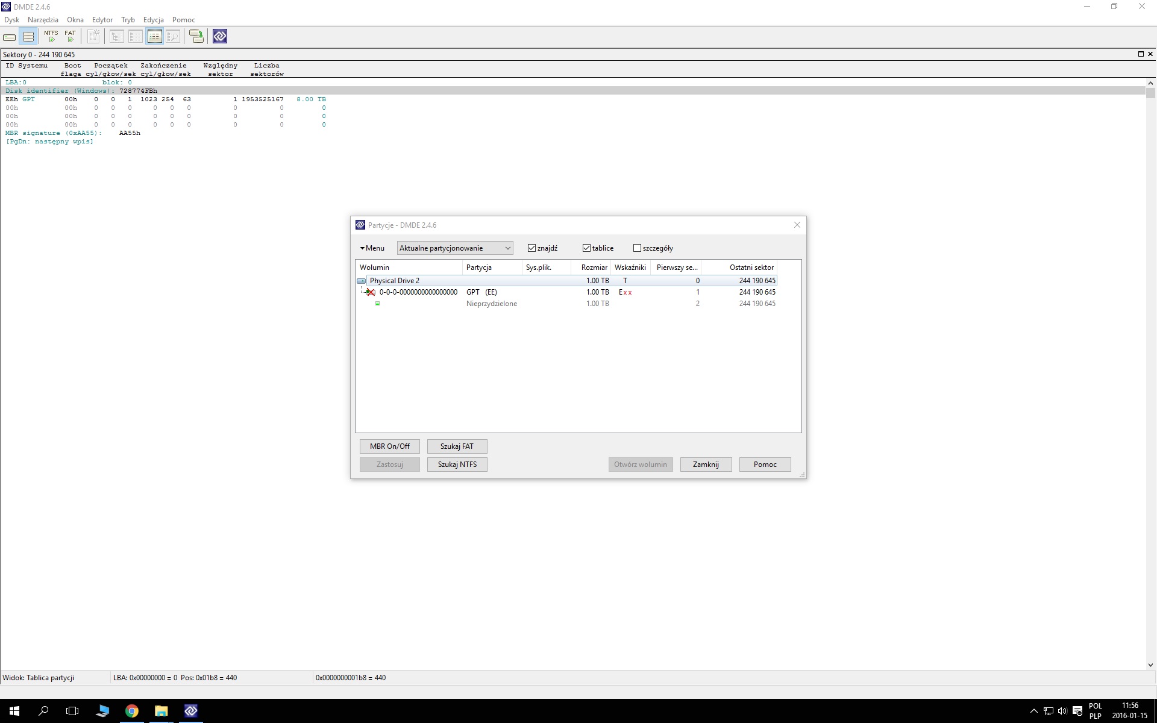This screenshot has width=1157, height=723.
Task: Open Windows taskbar search
Action: click(x=43, y=711)
